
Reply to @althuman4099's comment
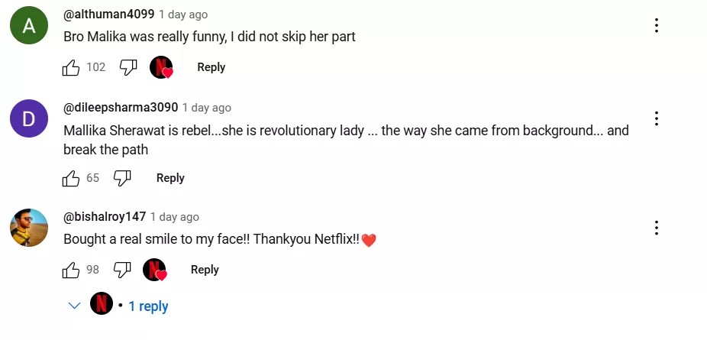pos(211,67)
